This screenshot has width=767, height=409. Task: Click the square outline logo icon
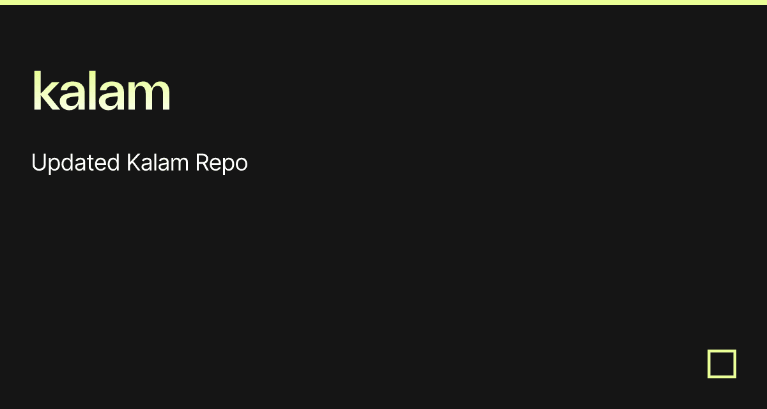pyautogui.click(x=722, y=364)
